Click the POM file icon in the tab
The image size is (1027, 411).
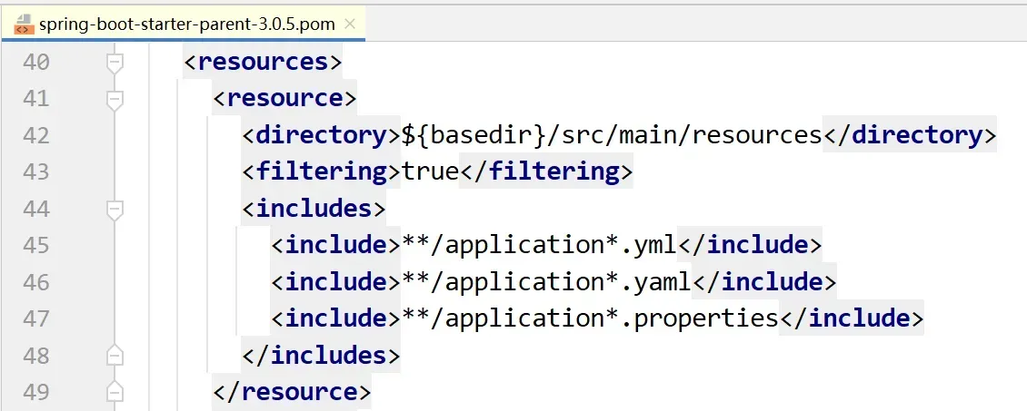coord(24,24)
